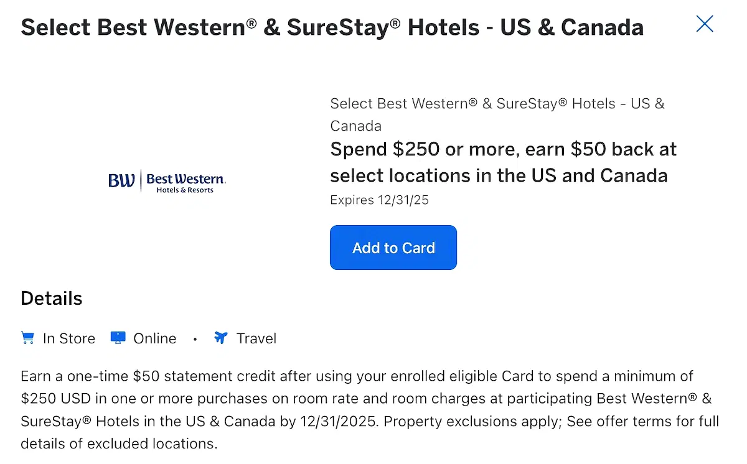Click the Expires 12/31/25 text
This screenshot has width=747, height=464.
pos(379,200)
